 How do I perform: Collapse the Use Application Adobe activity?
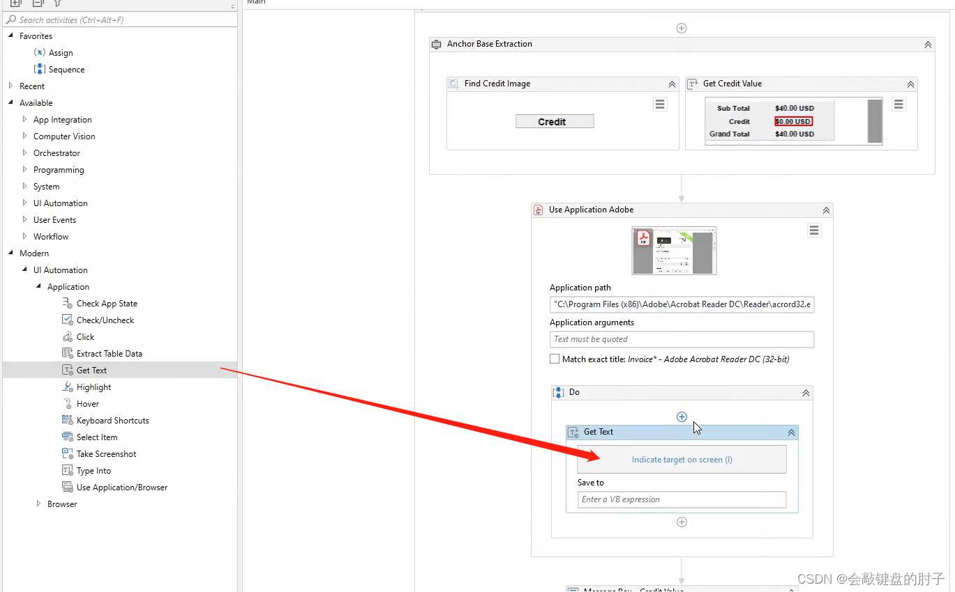coord(826,210)
